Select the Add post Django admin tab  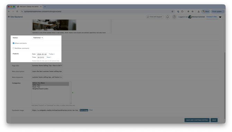[x=29, y=7]
